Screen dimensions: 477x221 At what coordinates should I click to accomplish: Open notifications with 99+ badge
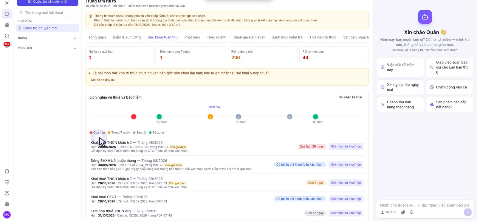(7, 45)
